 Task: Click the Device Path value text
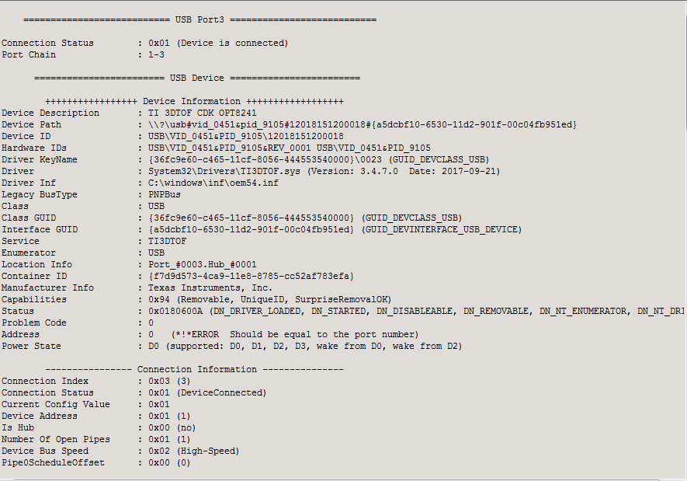363,124
